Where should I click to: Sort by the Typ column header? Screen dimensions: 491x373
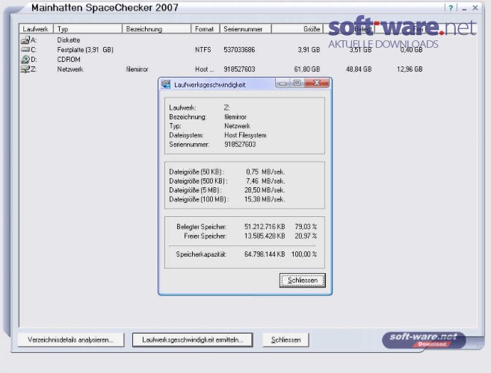click(x=87, y=29)
